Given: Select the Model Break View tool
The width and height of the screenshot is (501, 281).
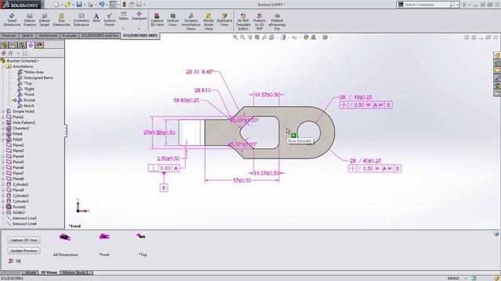Looking at the screenshot, I should click(208, 22).
